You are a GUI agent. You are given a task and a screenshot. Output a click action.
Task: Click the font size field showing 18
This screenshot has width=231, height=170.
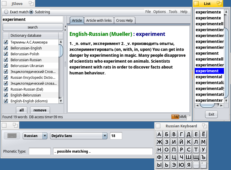coord(116,136)
